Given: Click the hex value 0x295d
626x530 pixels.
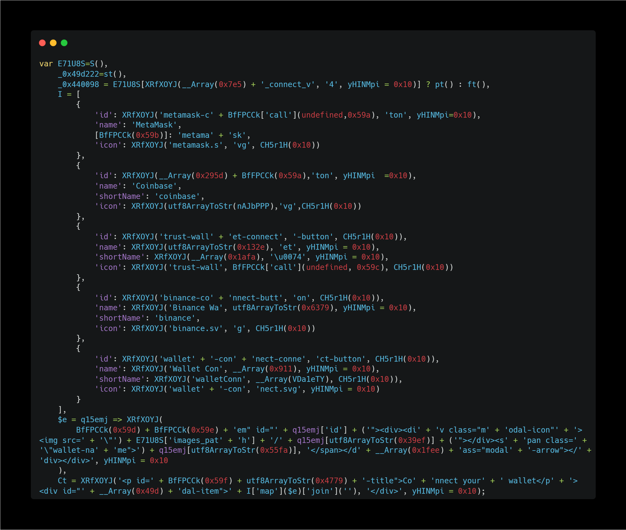Looking at the screenshot, I should point(210,176).
